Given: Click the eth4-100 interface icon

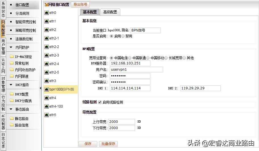Looking at the screenshot, I should click(47, 106).
